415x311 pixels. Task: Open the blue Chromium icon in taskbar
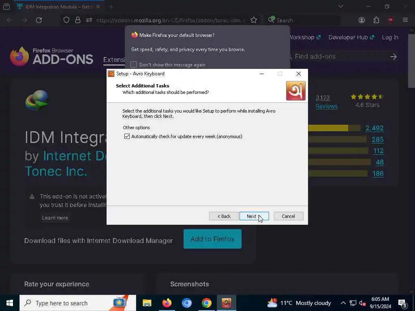point(186,303)
